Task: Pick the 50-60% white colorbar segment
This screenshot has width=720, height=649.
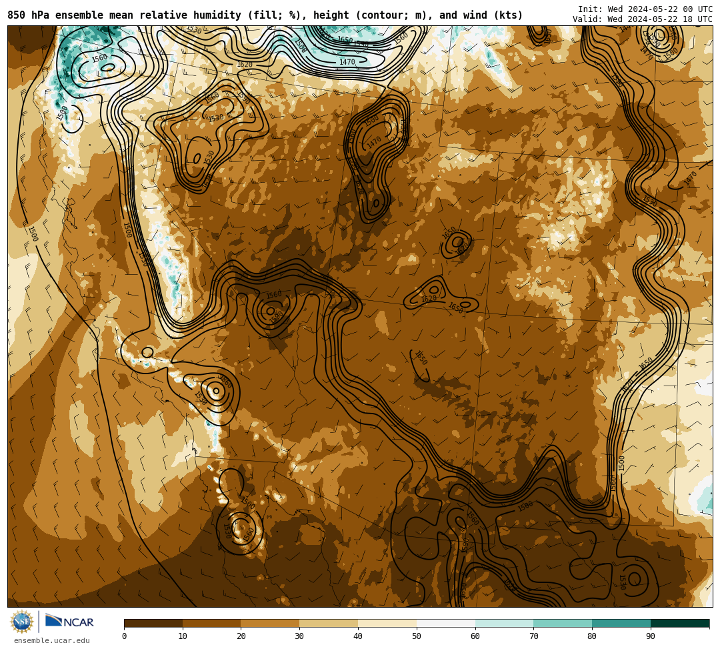Action: click(446, 623)
